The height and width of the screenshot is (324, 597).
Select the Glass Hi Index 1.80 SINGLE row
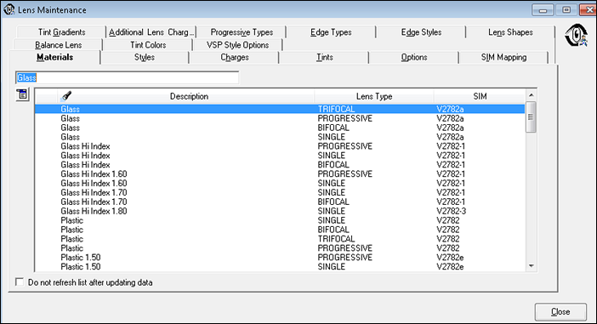click(280, 211)
